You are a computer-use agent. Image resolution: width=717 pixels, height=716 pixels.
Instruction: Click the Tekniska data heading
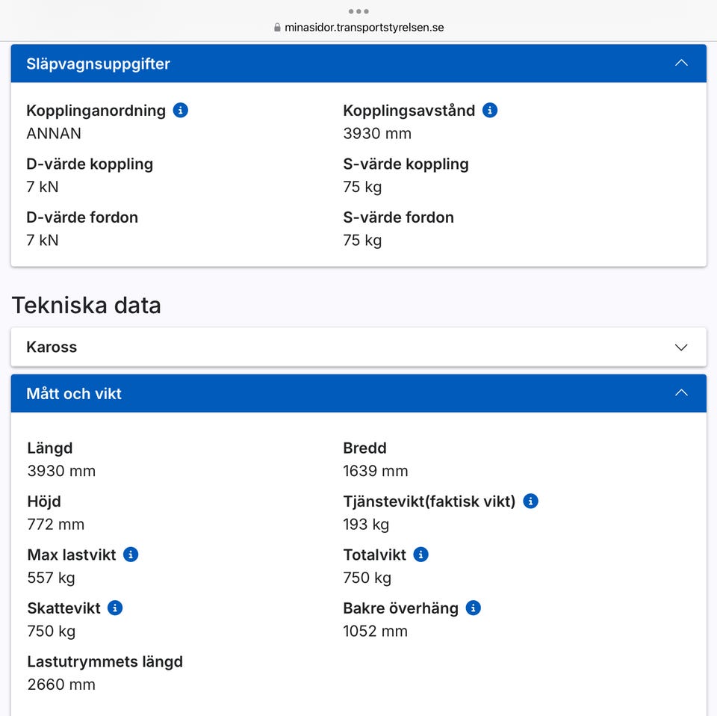[x=86, y=305]
